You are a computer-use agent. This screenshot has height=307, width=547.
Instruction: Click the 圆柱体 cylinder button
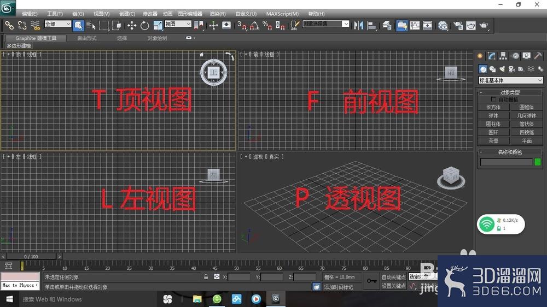493,124
